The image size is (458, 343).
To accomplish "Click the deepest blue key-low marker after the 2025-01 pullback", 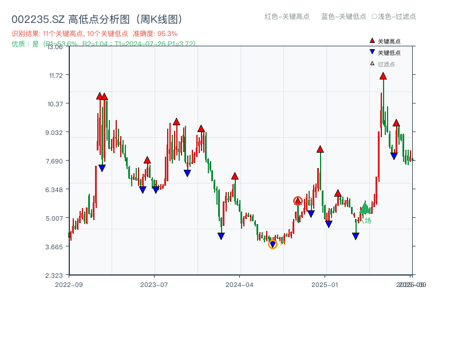I will click(x=356, y=235).
